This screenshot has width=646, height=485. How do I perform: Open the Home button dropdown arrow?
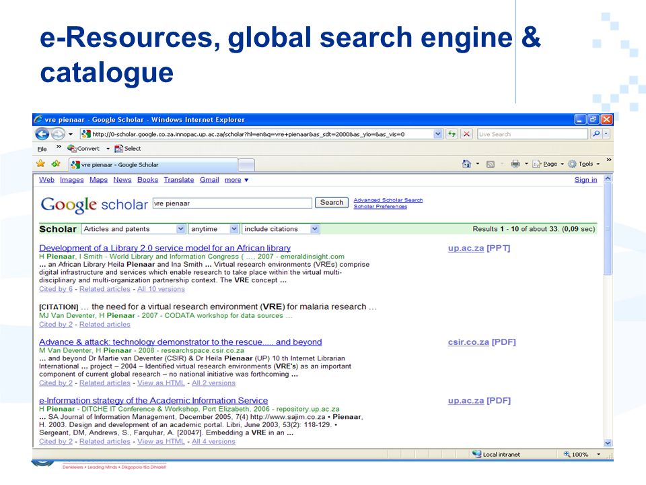pyautogui.click(x=478, y=164)
